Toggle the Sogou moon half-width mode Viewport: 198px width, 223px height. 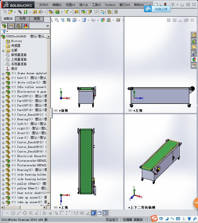pyautogui.click(x=167, y=219)
